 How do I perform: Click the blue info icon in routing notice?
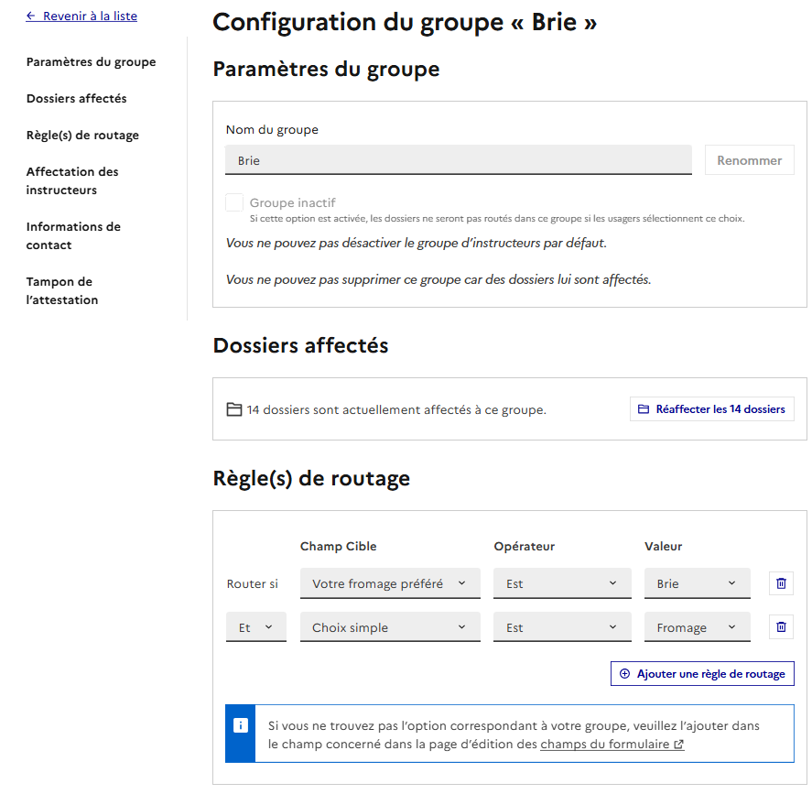[x=241, y=725]
